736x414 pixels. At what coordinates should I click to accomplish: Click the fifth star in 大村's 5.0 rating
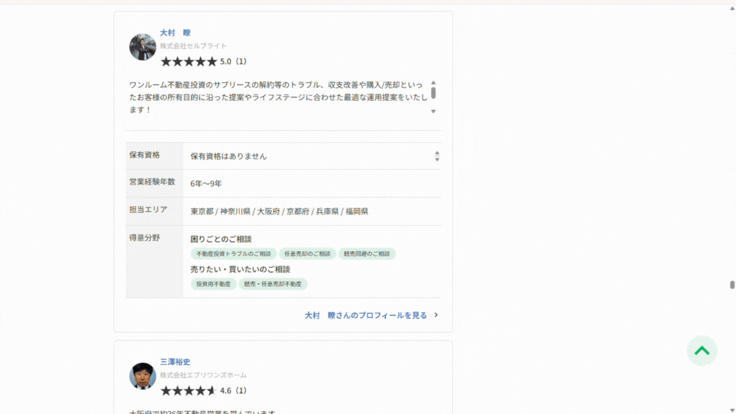coord(212,61)
